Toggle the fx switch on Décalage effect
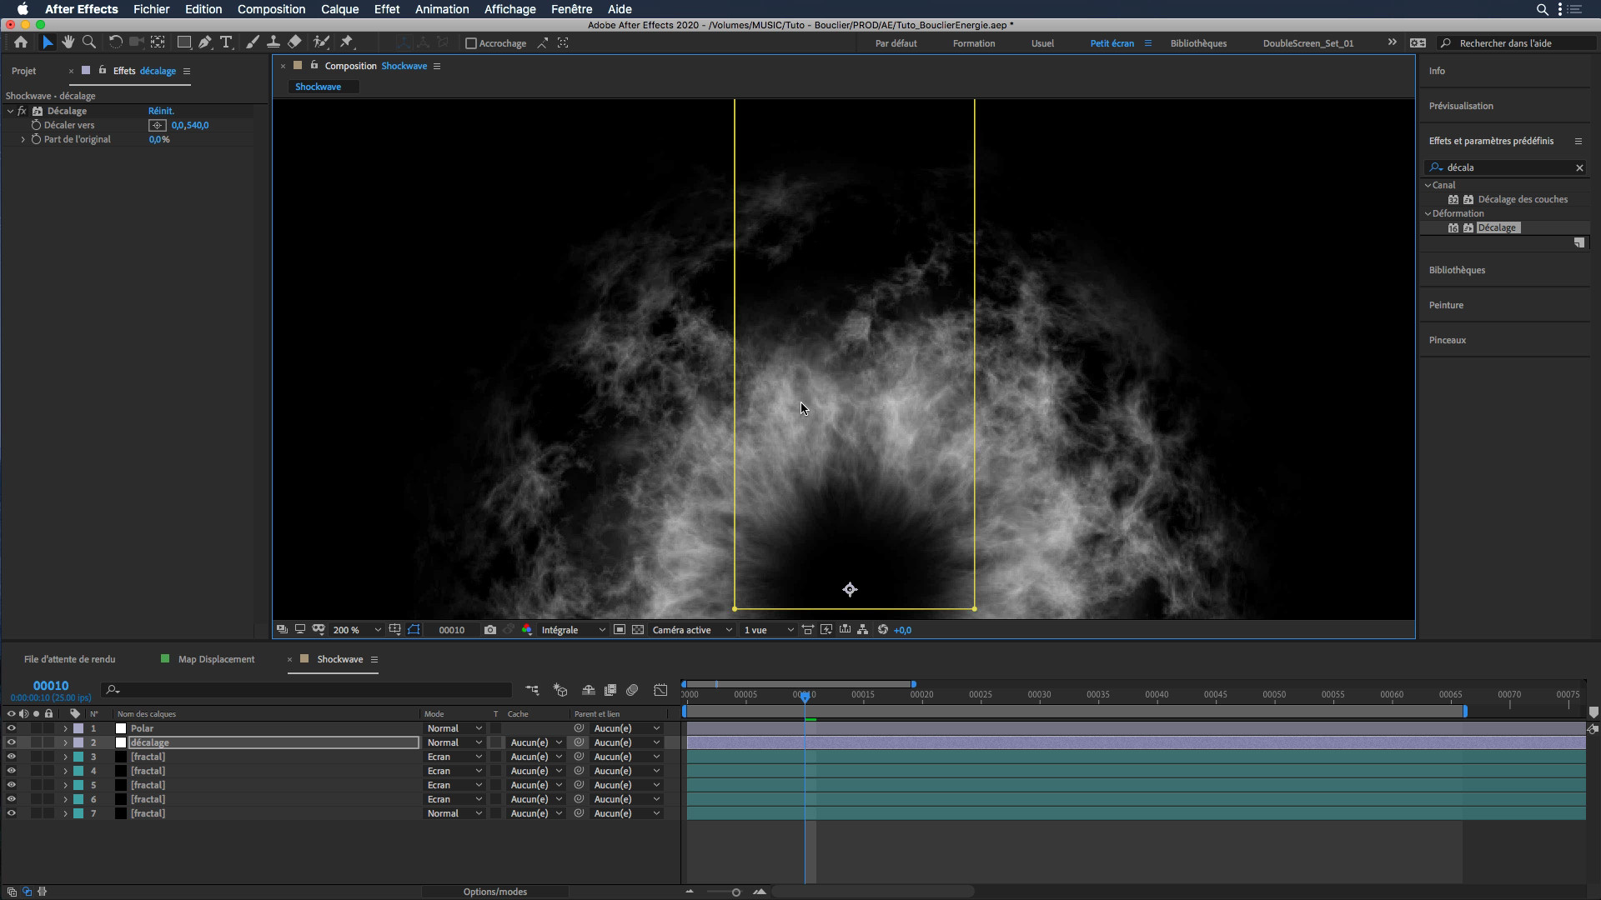 point(23,111)
